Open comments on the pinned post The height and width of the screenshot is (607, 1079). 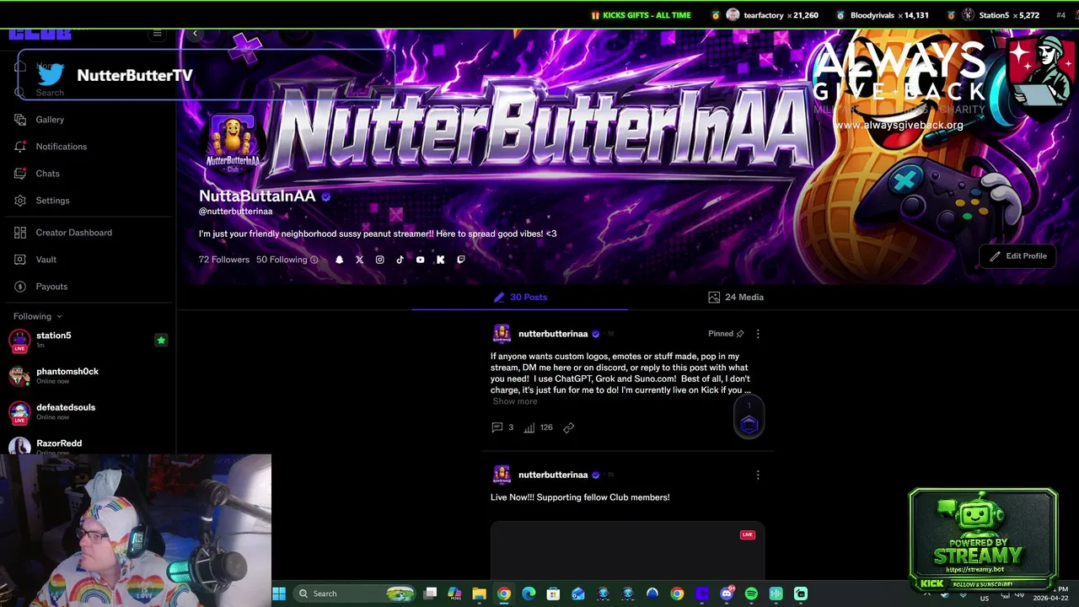(x=502, y=427)
